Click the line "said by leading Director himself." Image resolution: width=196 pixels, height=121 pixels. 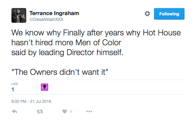tap(67, 52)
